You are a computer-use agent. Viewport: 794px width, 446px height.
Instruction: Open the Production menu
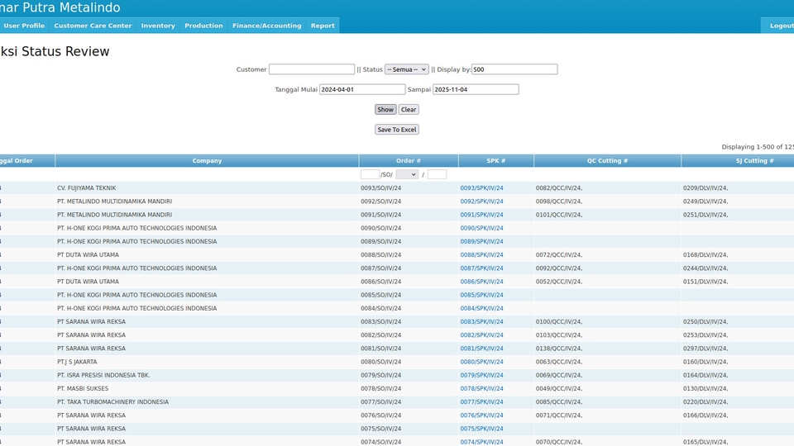coord(203,26)
